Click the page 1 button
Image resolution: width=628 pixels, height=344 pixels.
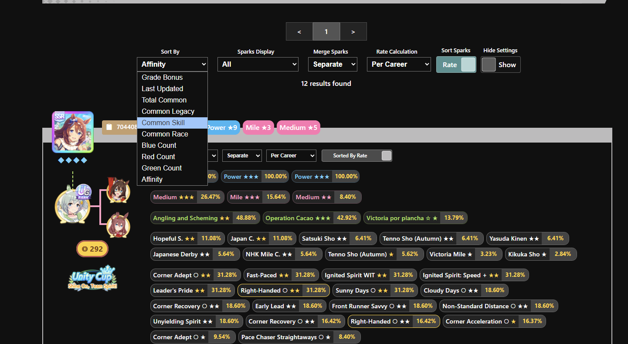(x=326, y=31)
